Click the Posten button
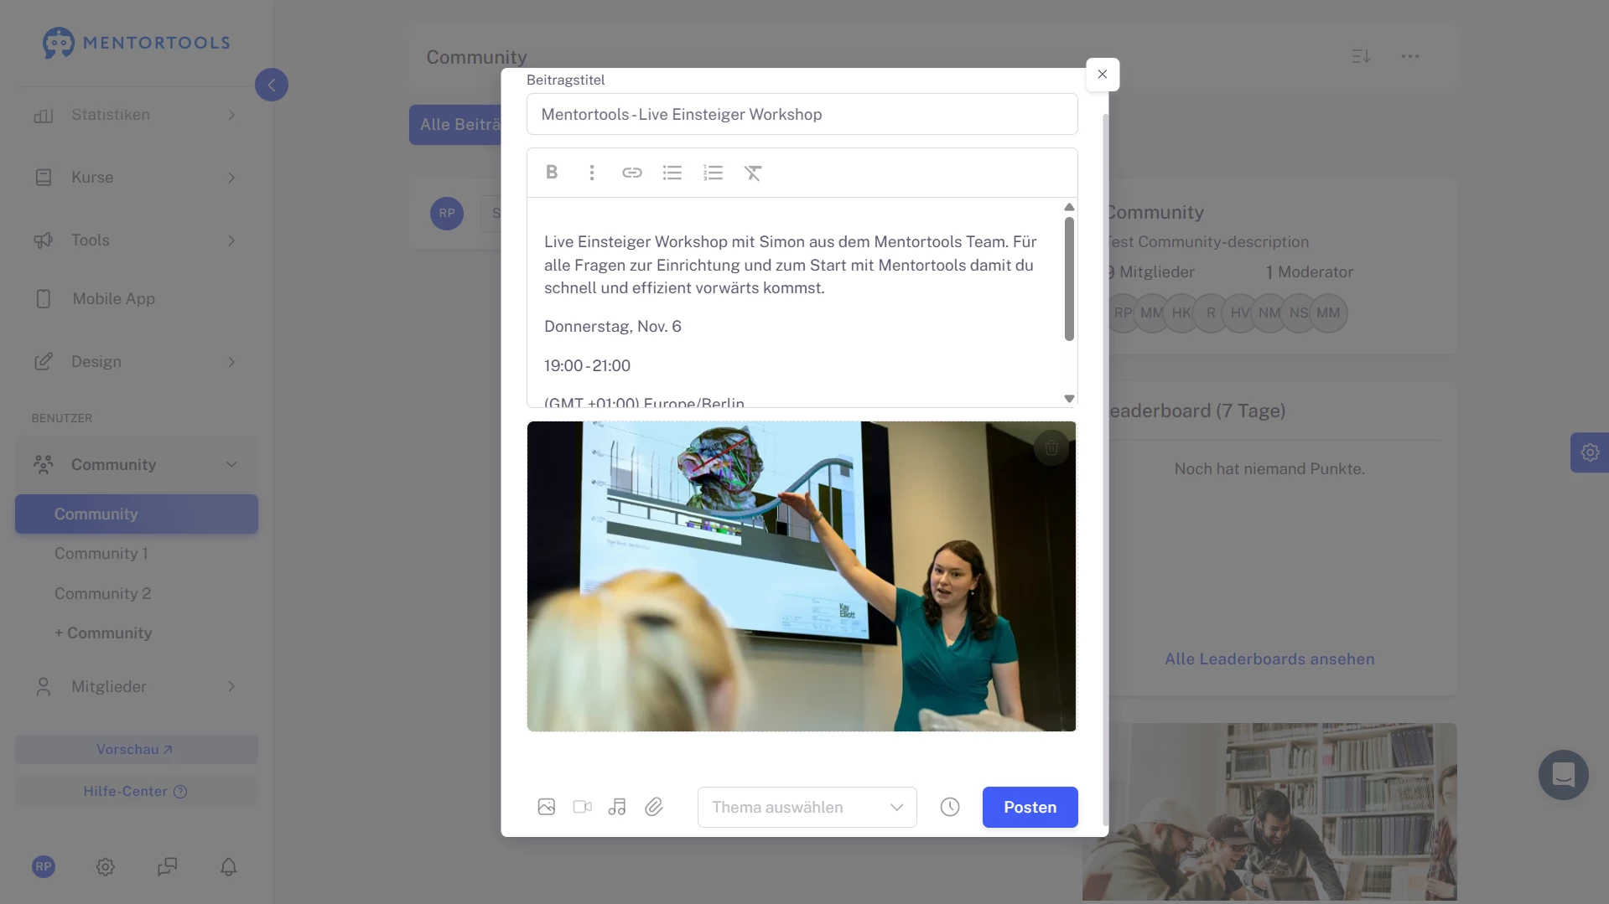Image resolution: width=1609 pixels, height=904 pixels. 1030,807
